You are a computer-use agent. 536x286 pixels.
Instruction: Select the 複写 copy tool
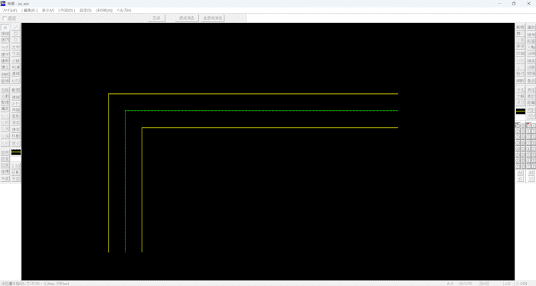[16, 129]
